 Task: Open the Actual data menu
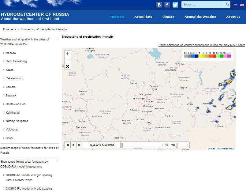pyautogui.click(x=143, y=17)
